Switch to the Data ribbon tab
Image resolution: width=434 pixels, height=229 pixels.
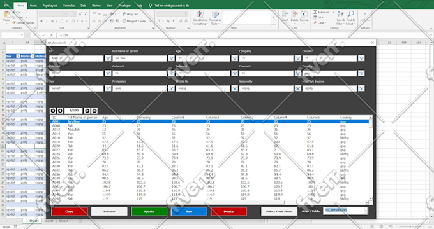pyautogui.click(x=84, y=6)
